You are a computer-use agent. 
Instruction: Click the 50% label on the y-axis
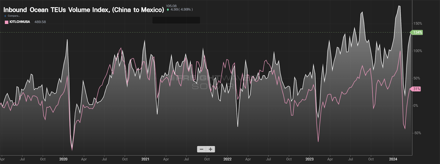417,78
